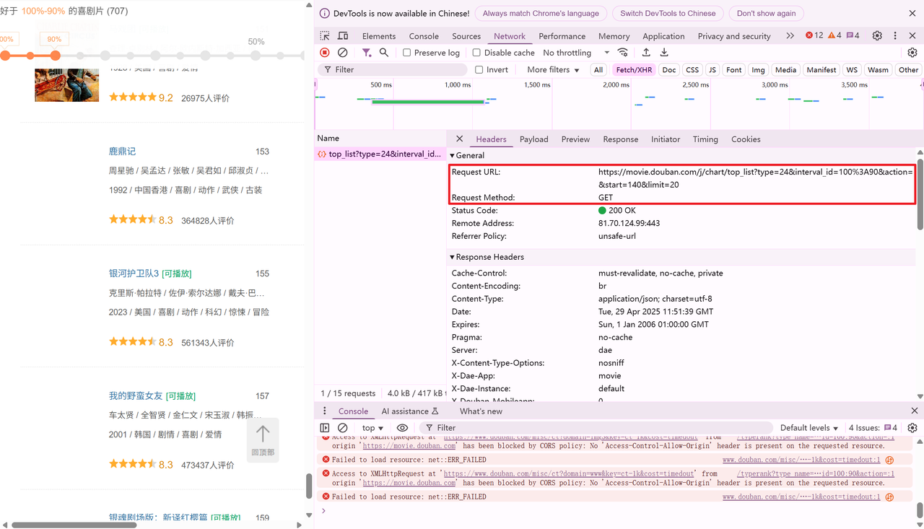Open the Performance tab

(x=562, y=36)
